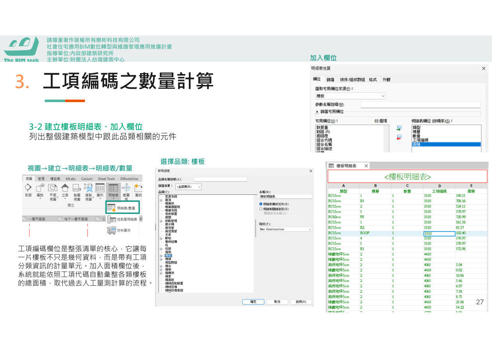Switch to the 視圖 ribbon tab

[29, 178]
